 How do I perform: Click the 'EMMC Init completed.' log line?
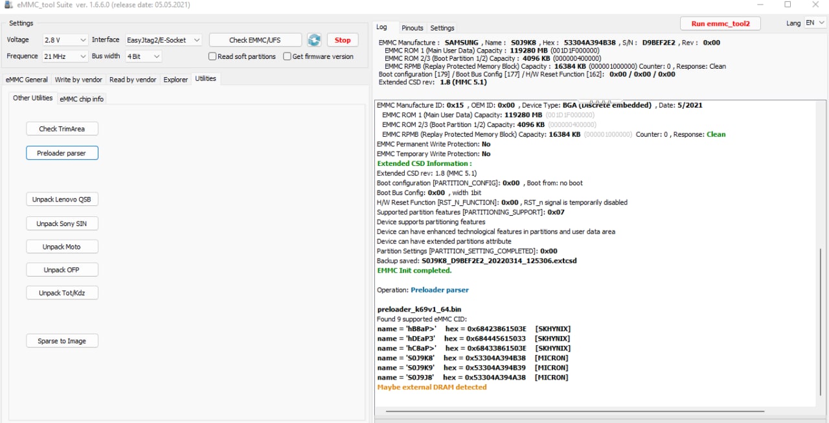[414, 270]
